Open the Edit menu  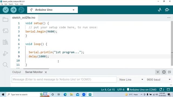[x=6, y=4]
